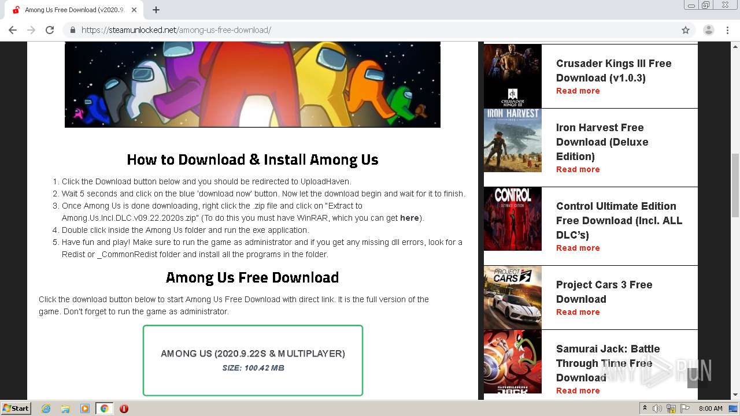The height and width of the screenshot is (416, 740).
Task: Click Read more under Iron Harvest
Action: coord(578,169)
